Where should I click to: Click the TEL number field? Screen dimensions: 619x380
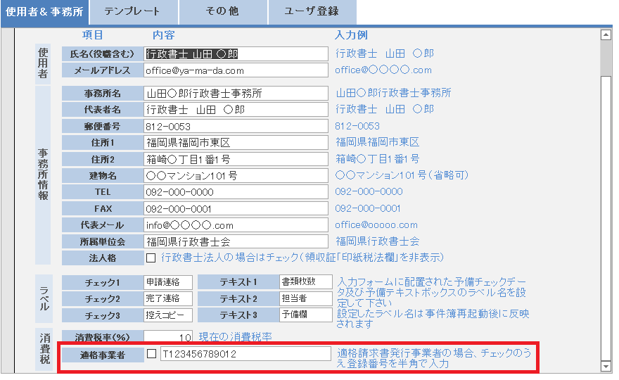point(236,192)
